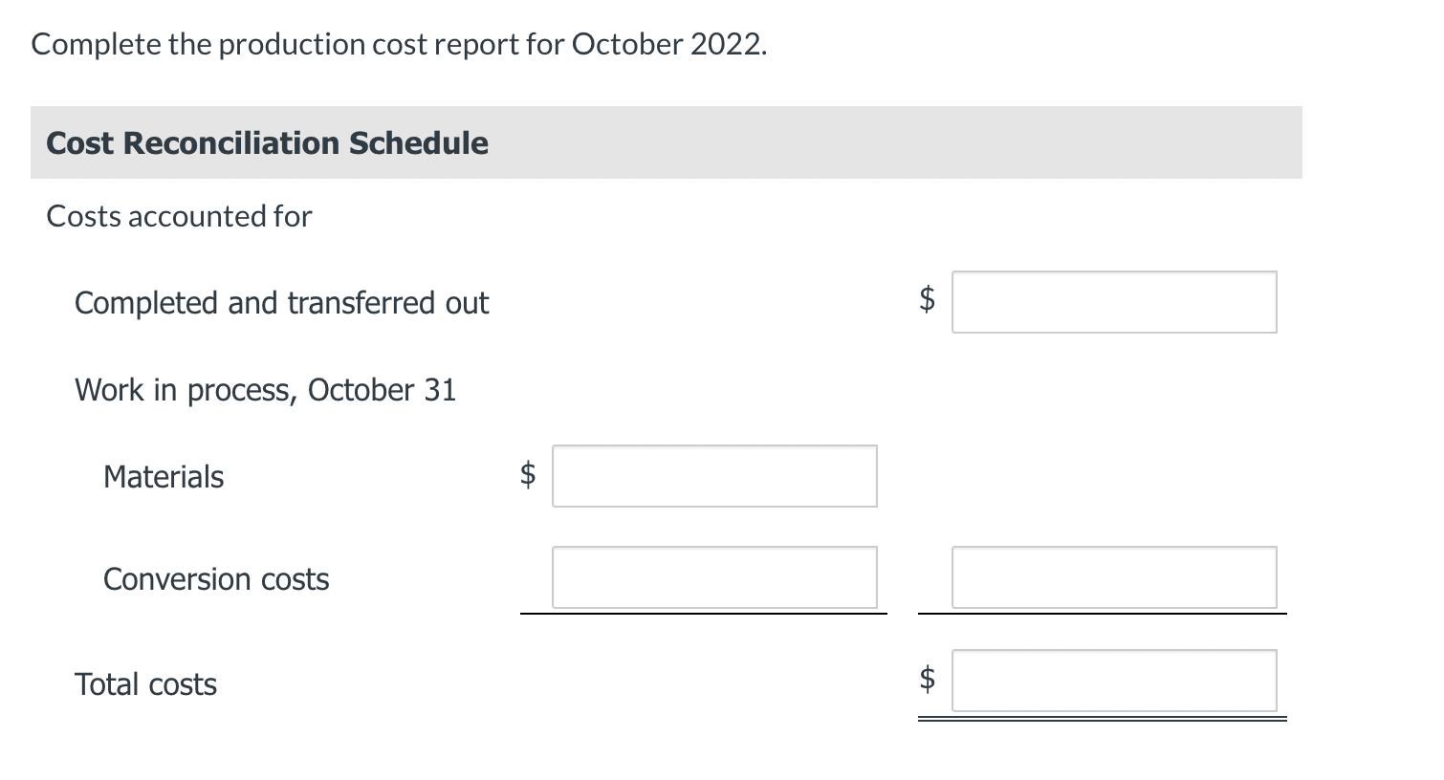Image resolution: width=1444 pixels, height=780 pixels.
Task: Click the dollar sign beside the Materials field
Action: tap(527, 476)
